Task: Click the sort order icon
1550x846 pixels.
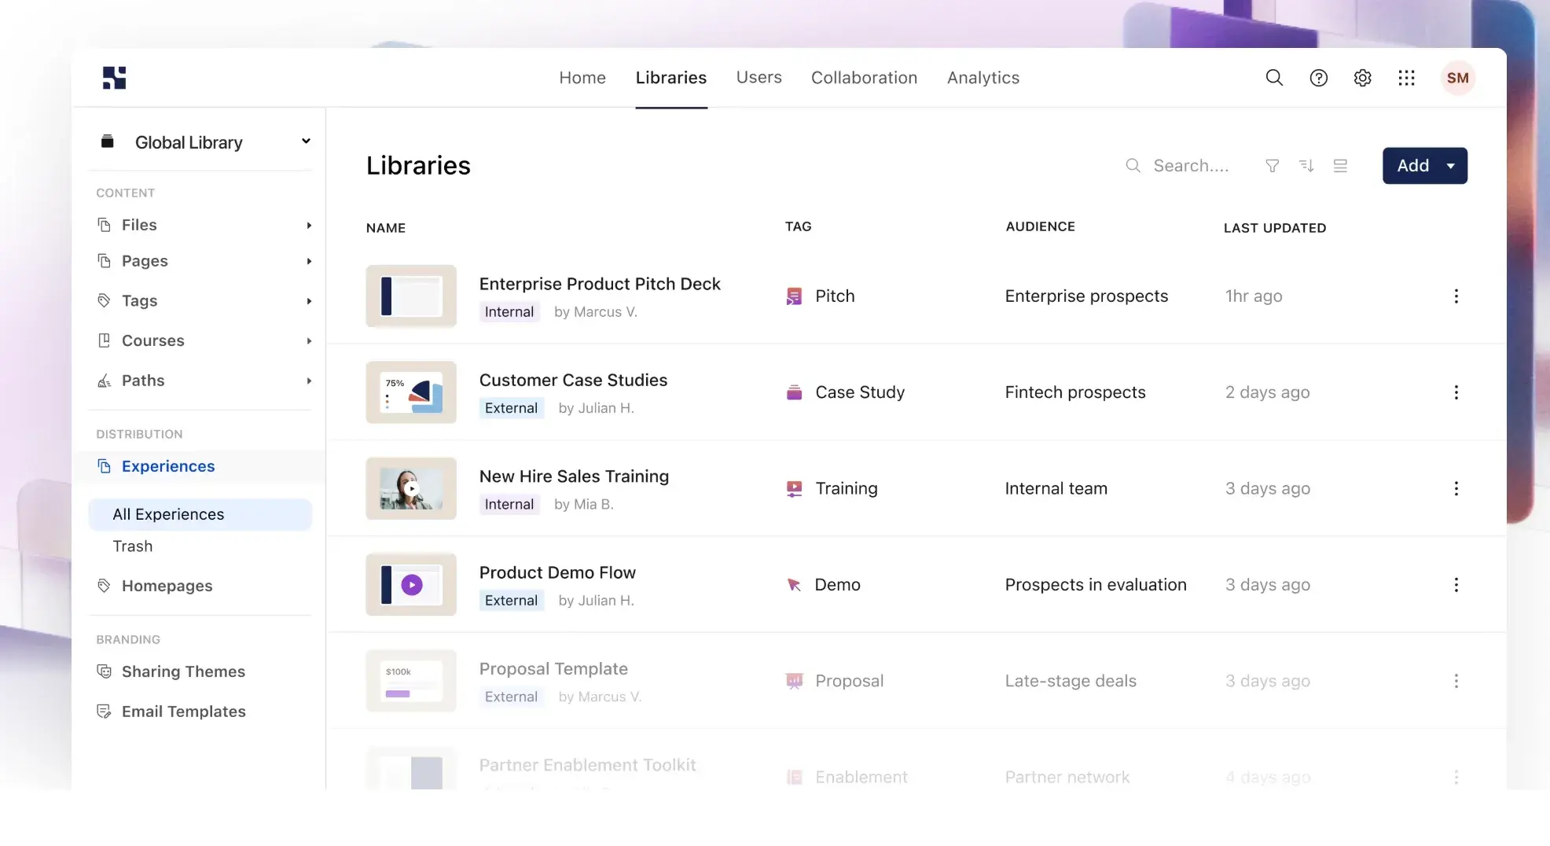Action: pos(1306,166)
